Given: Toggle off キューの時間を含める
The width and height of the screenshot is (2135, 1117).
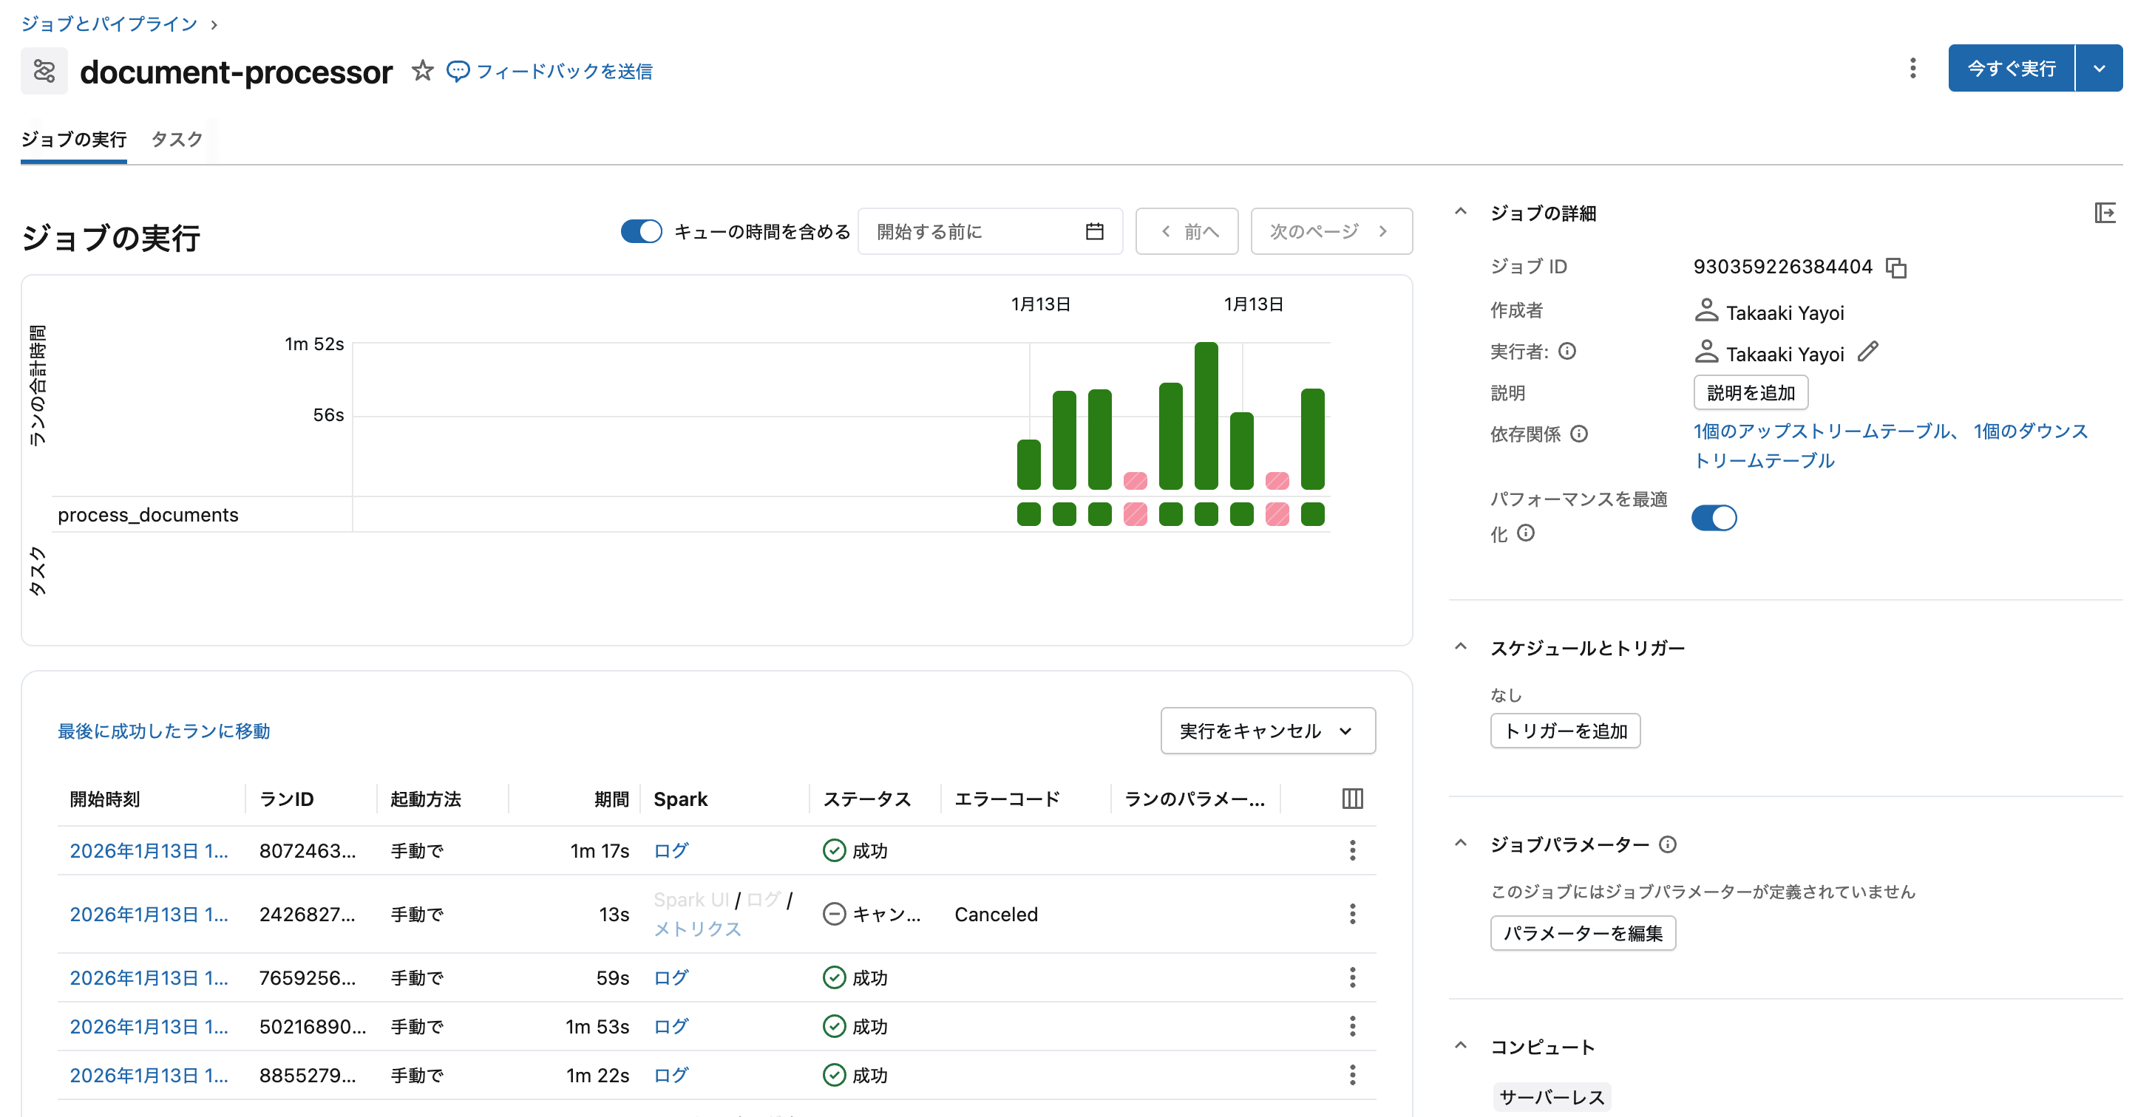Looking at the screenshot, I should (x=641, y=232).
